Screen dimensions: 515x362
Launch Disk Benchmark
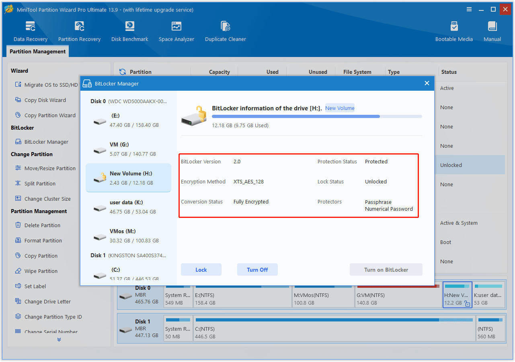click(x=130, y=32)
